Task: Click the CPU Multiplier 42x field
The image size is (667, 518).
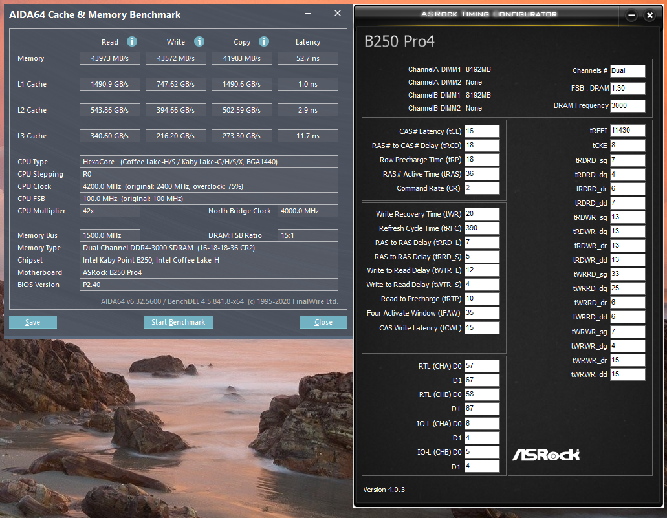Action: click(110, 211)
